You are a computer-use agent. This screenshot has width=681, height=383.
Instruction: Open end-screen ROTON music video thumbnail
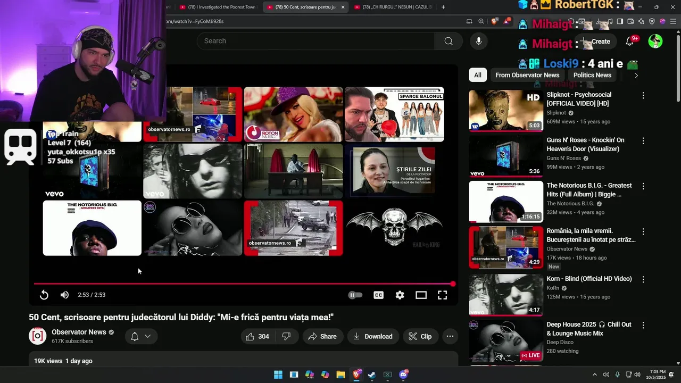(x=293, y=114)
